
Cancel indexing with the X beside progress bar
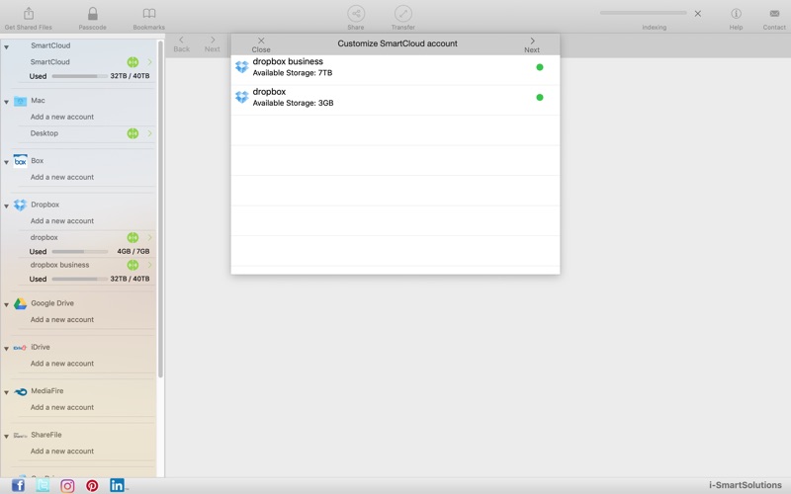point(697,14)
